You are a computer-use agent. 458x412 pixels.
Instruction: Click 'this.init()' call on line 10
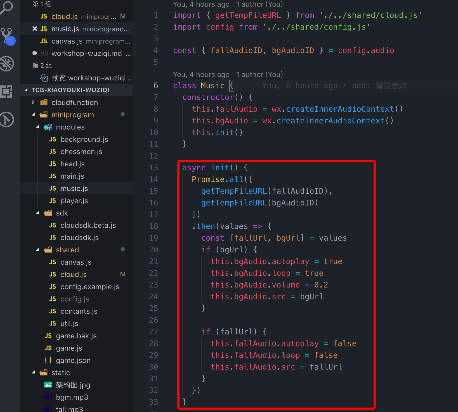(217, 132)
